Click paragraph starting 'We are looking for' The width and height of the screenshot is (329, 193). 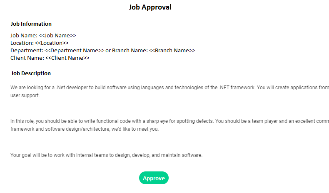click(170, 91)
